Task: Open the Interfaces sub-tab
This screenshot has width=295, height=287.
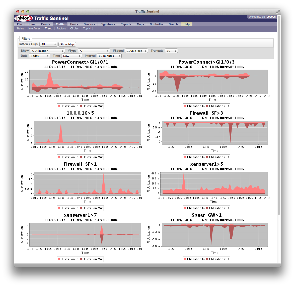Action: 34,28
